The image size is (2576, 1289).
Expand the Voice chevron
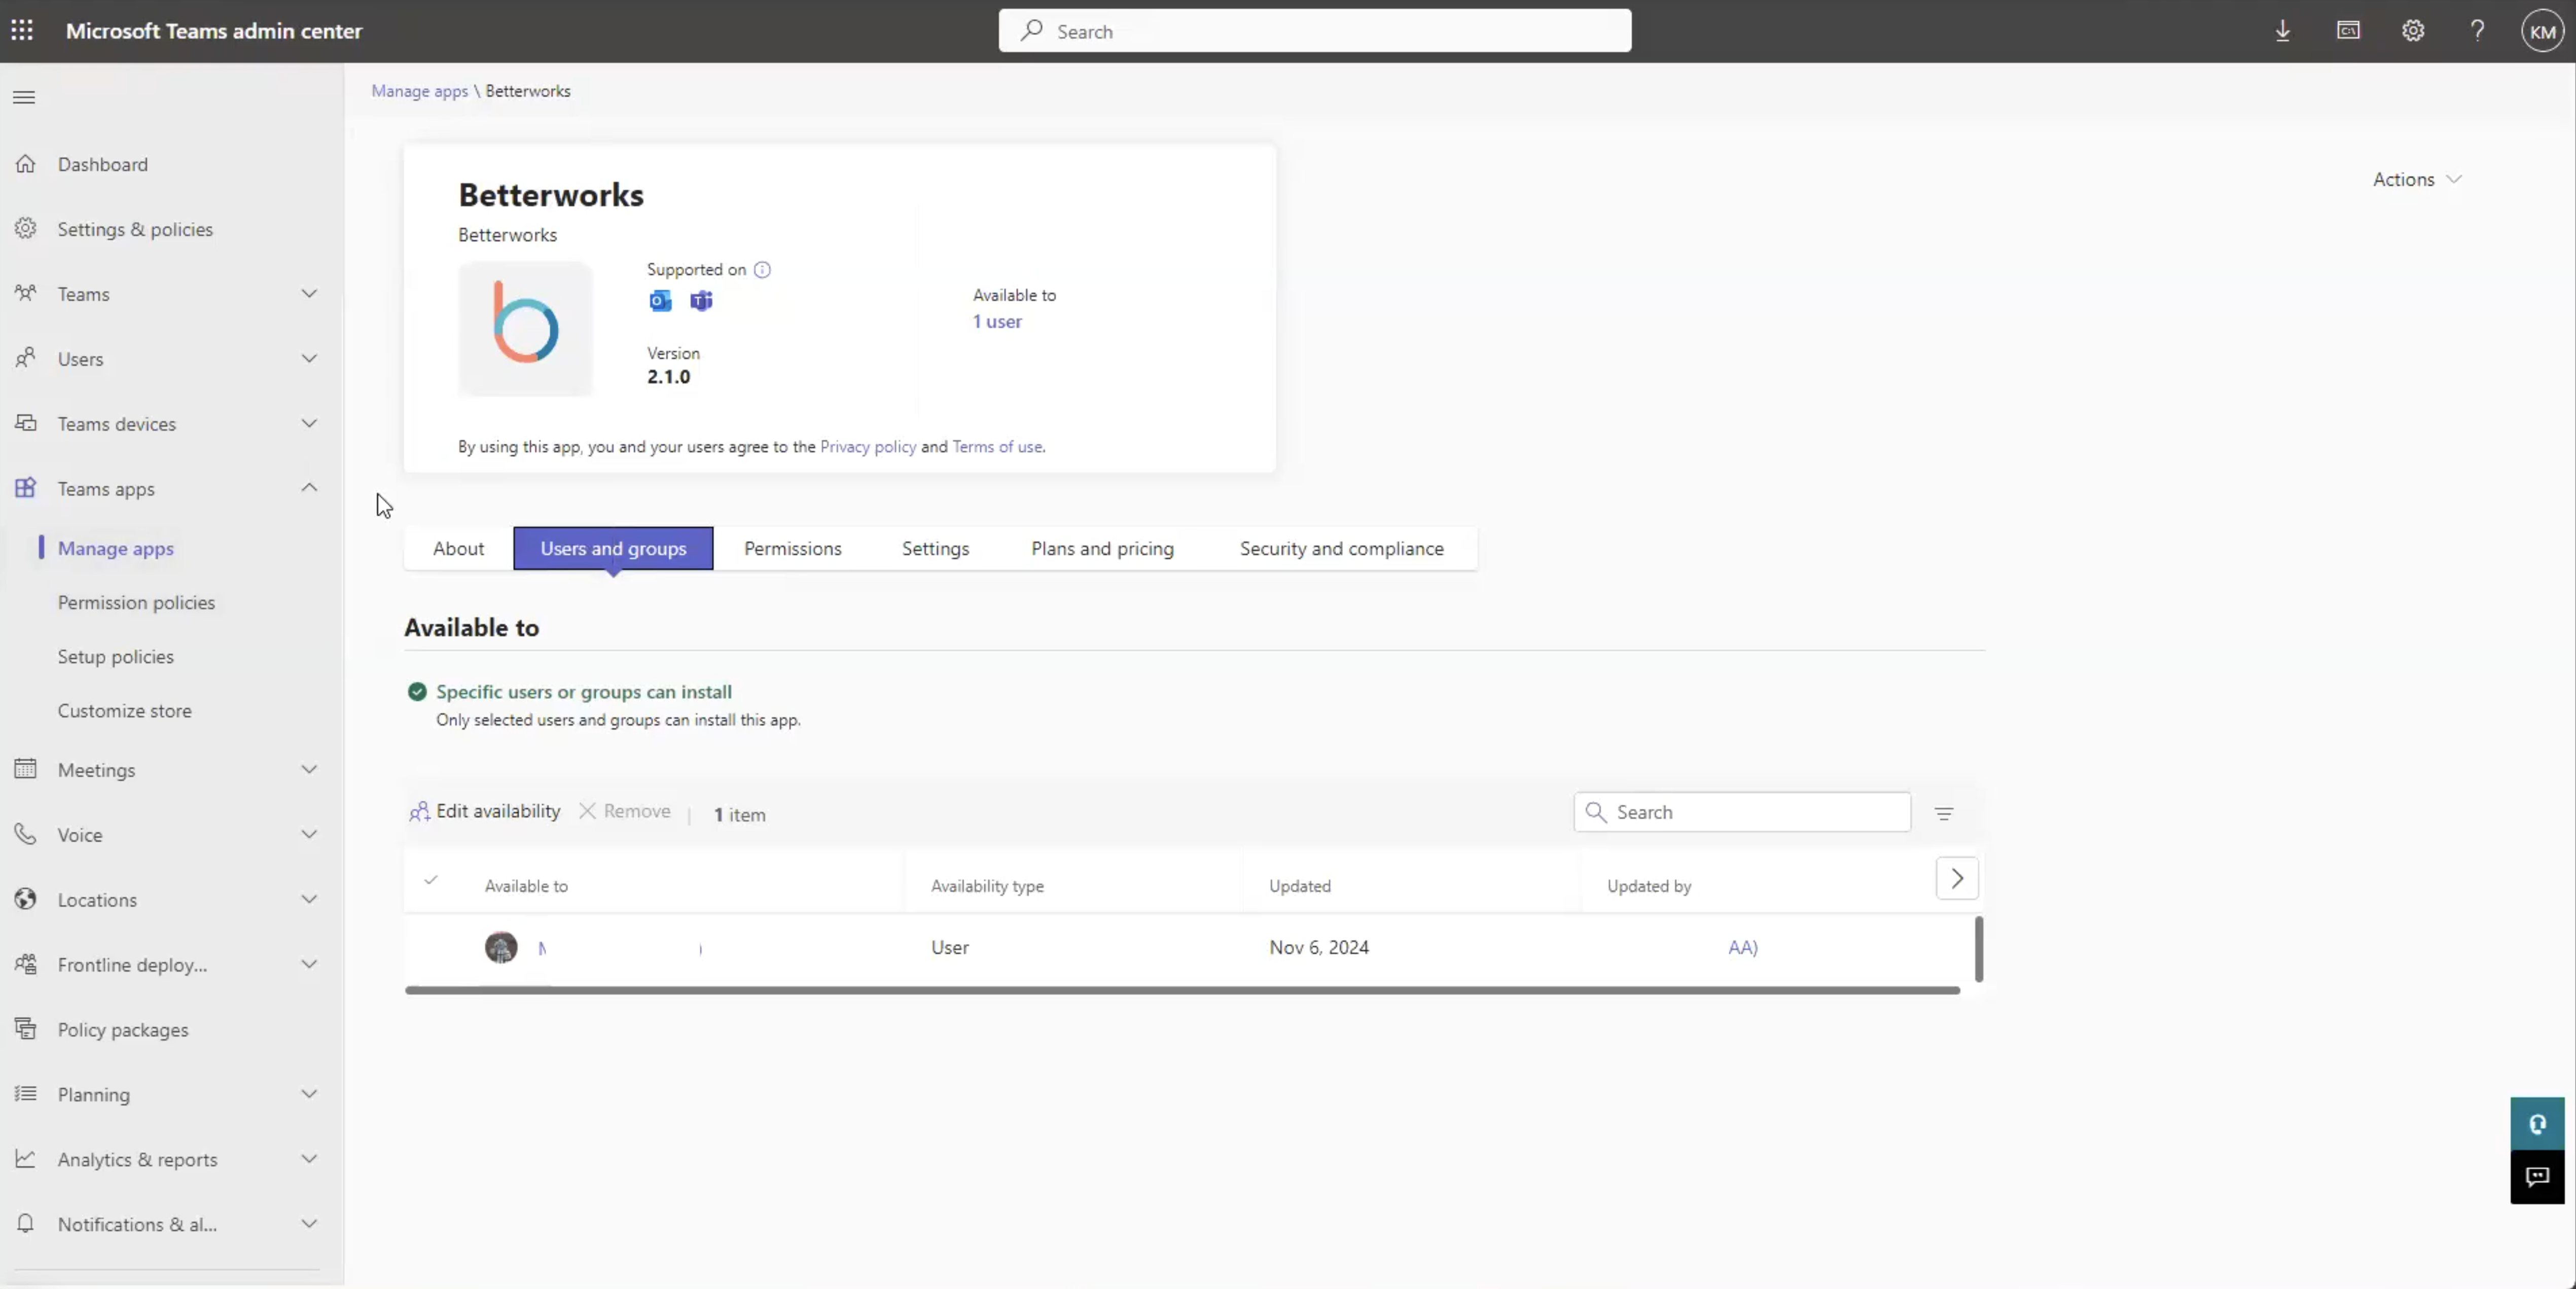point(309,834)
